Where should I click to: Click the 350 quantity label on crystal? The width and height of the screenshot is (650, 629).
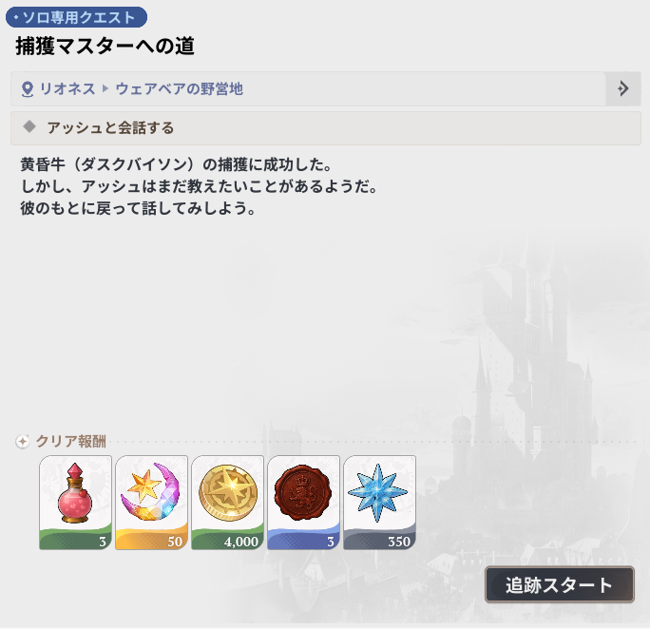(x=399, y=542)
